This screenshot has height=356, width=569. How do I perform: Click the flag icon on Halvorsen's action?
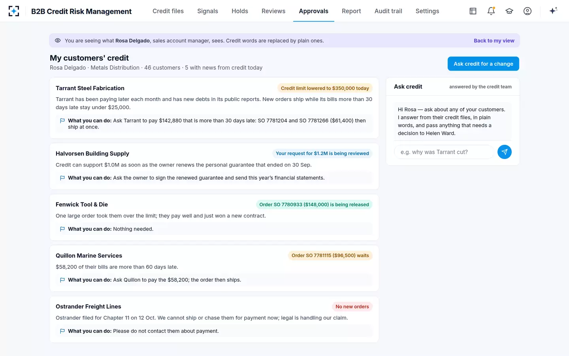coord(62,178)
